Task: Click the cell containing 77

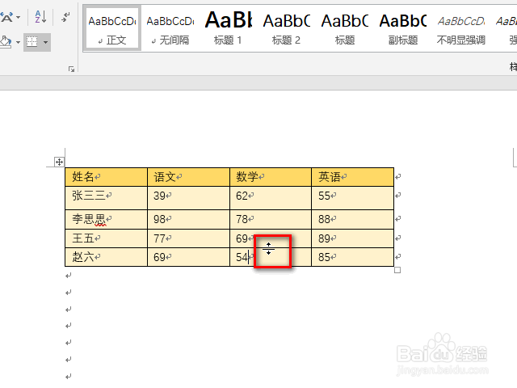Action: [x=188, y=238]
